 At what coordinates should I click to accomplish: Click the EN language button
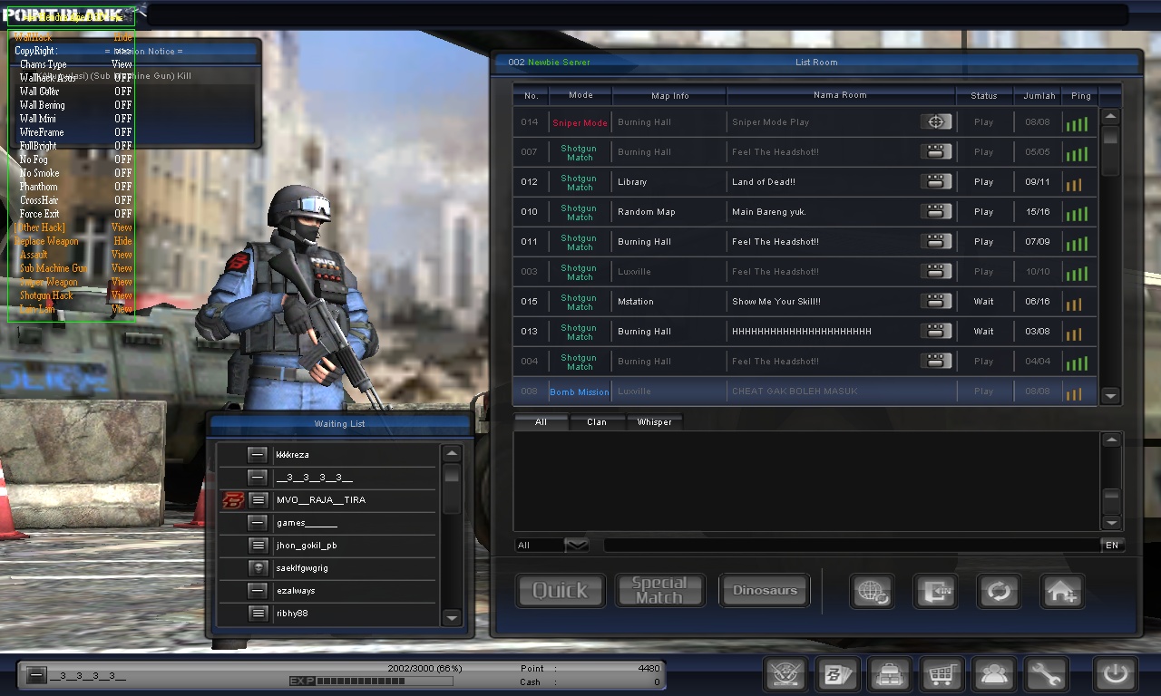(1112, 545)
